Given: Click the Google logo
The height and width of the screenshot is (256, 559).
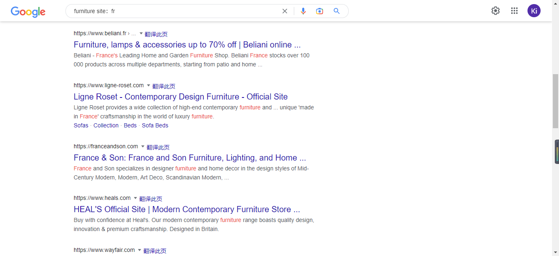Looking at the screenshot, I should coord(28,11).
